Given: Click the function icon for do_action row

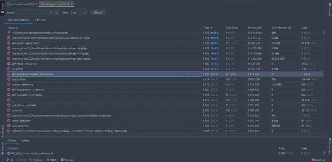Looking at the screenshot, I should coord(9,69).
